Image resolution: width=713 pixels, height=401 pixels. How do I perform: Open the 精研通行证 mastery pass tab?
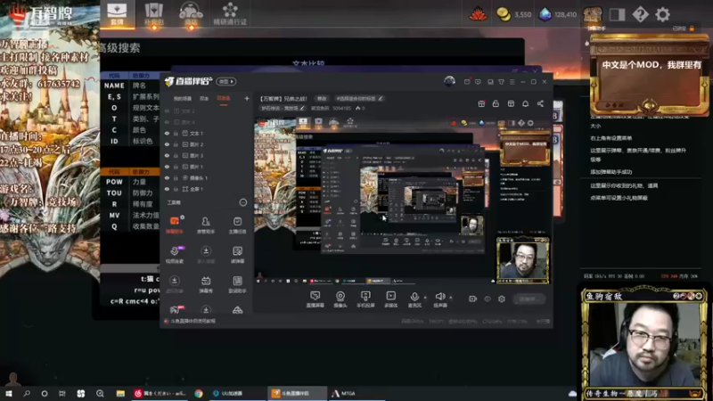pos(230,13)
